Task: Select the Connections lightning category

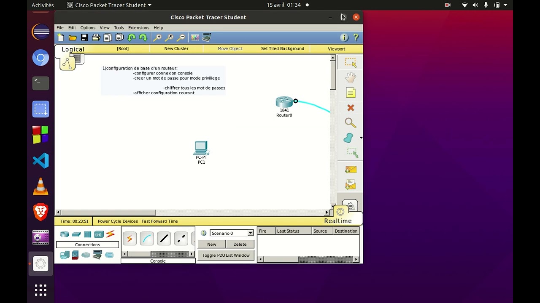Action: [110, 234]
